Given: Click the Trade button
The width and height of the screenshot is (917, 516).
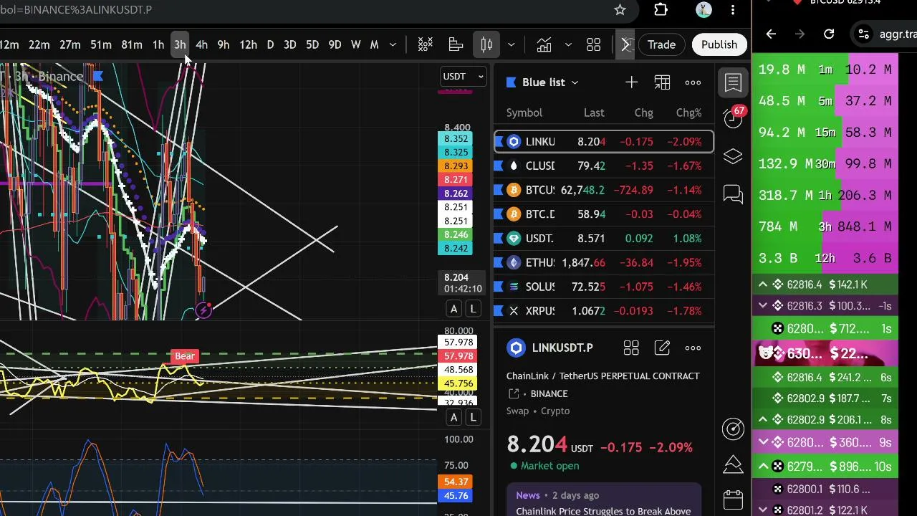Looking at the screenshot, I should [x=661, y=44].
